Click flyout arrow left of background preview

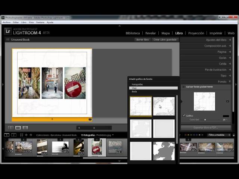(x=181, y=101)
